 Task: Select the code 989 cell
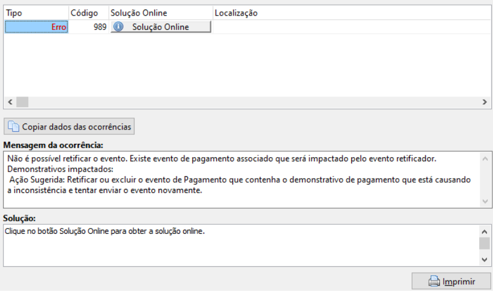point(89,27)
